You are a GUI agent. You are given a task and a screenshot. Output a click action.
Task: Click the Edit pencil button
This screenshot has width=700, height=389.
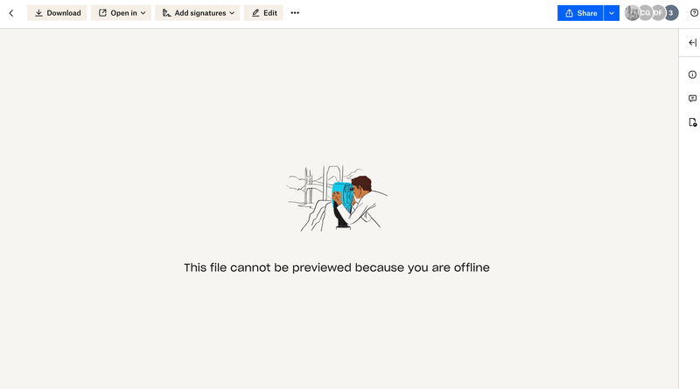[x=263, y=13]
